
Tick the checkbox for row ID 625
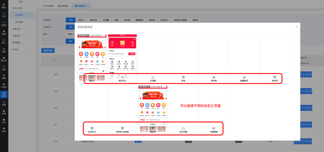(x=45, y=75)
